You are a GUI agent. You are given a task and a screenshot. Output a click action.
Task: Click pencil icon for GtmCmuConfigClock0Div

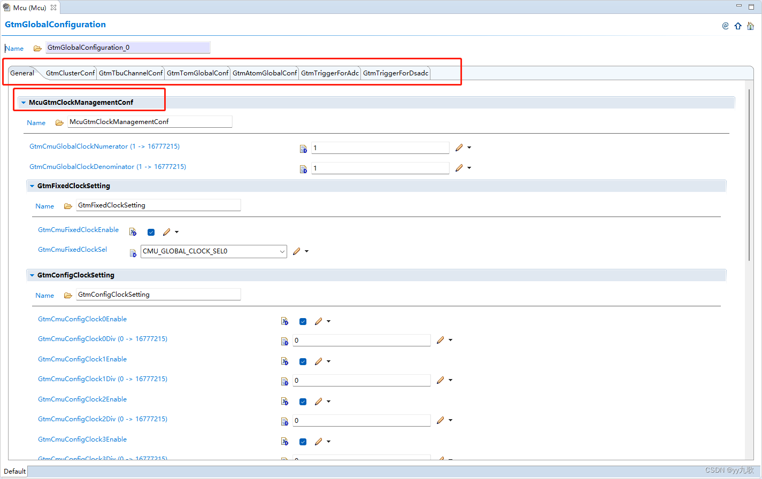(440, 340)
